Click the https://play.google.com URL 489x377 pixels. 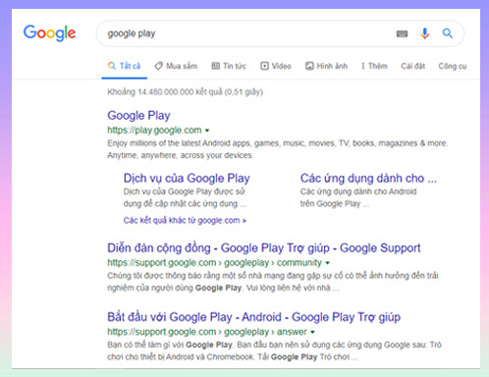point(154,131)
